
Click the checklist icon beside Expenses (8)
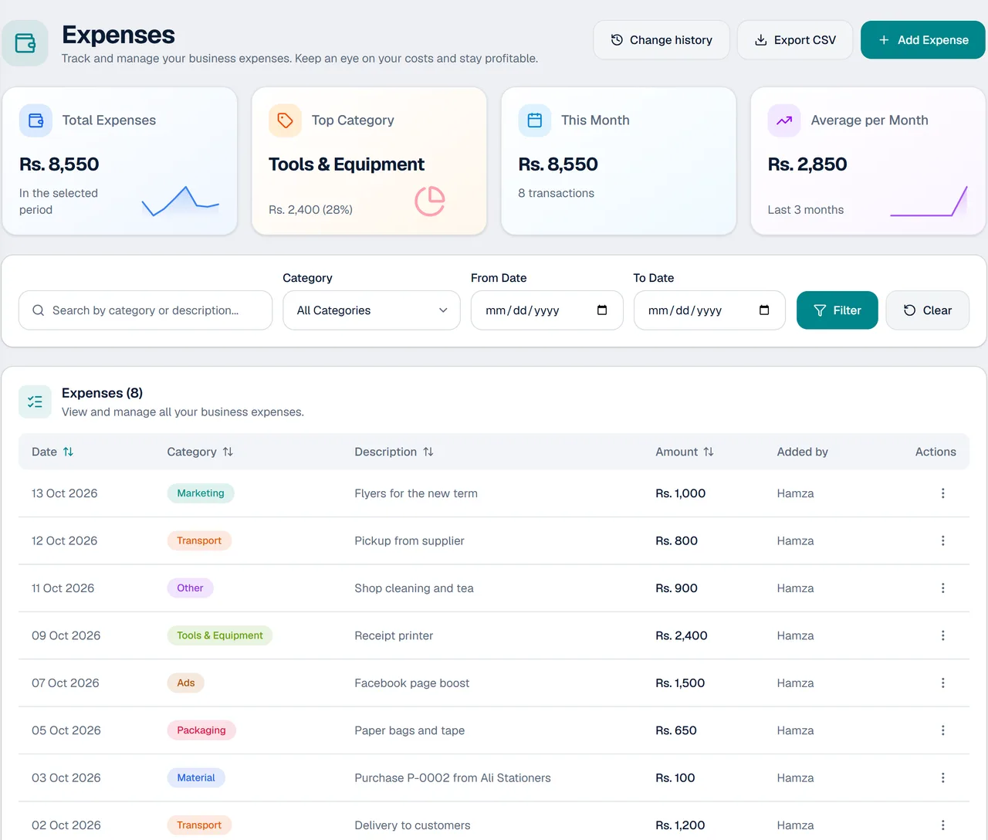point(35,401)
